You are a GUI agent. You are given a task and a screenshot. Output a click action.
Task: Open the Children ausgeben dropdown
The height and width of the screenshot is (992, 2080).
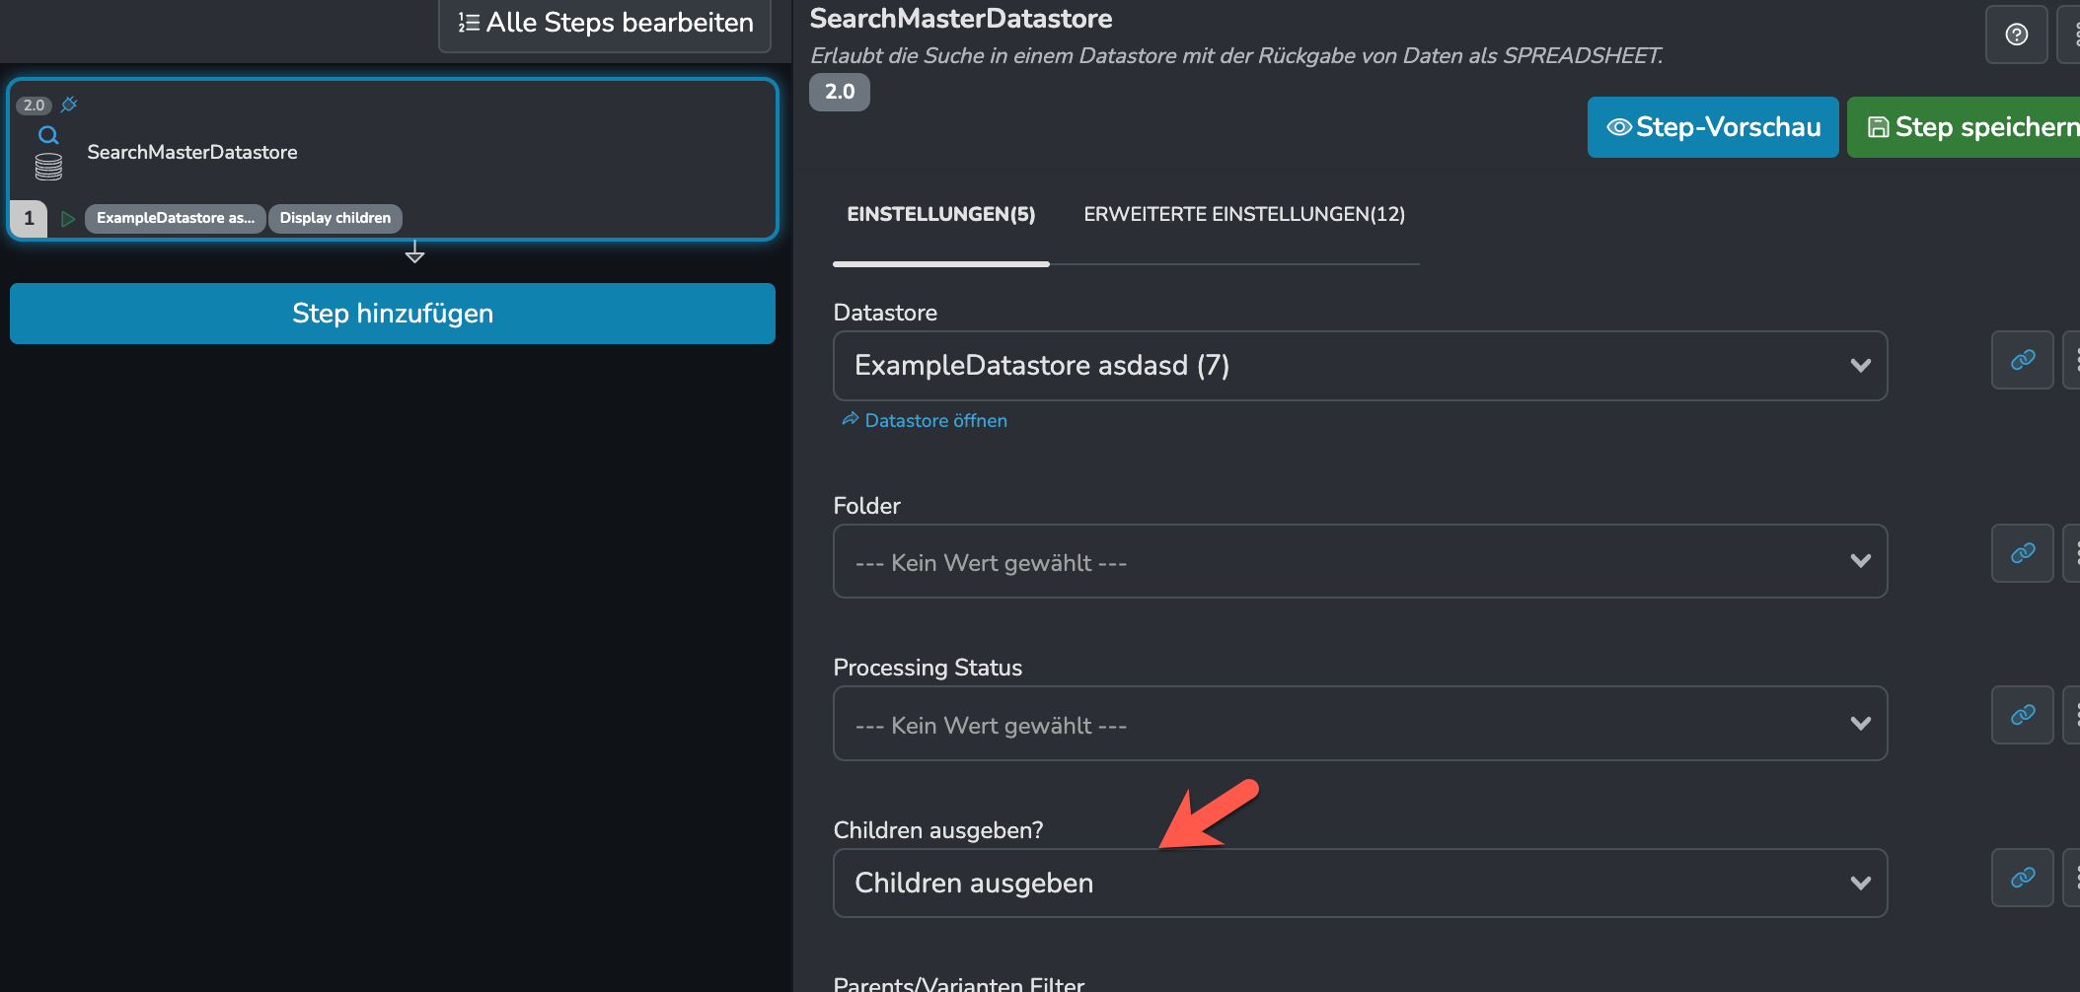click(1360, 884)
